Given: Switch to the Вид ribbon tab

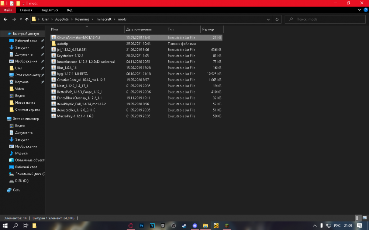Looking at the screenshot, I should 69,10.
